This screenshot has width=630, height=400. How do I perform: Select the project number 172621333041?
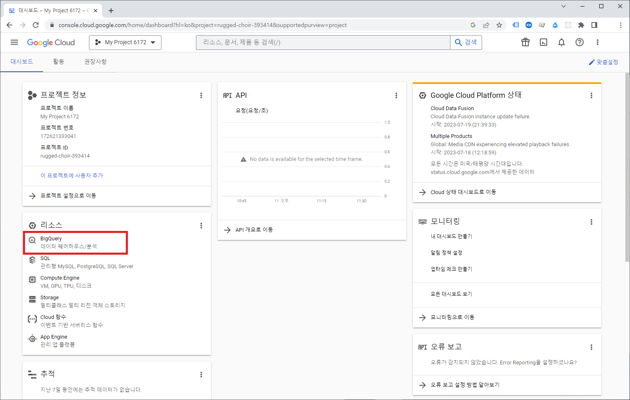58,136
